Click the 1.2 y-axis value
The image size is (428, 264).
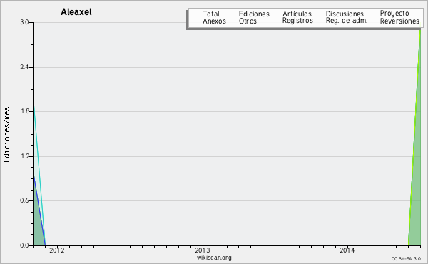click(24, 156)
